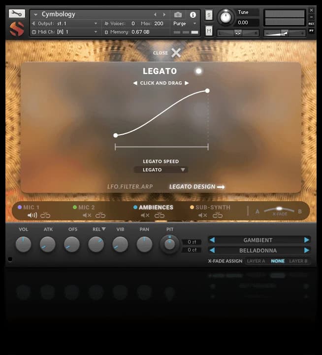322x355 pixels.
Task: Click the wrench settings icon
Action: 17,14
